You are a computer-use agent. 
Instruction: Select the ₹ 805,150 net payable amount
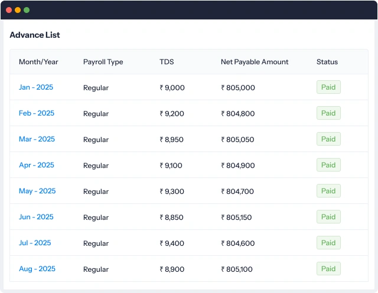(x=236, y=218)
